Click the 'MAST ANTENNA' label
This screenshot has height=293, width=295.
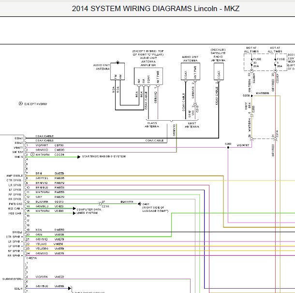click(192, 125)
